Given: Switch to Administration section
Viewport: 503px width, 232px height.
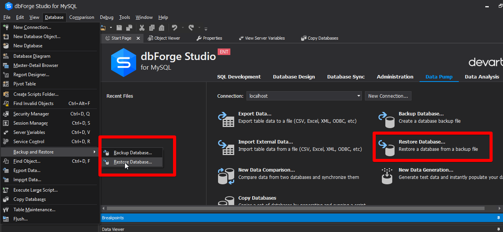Looking at the screenshot, I should 395,77.
